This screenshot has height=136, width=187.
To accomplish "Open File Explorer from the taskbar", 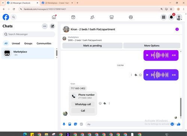I will coord(46,135).
